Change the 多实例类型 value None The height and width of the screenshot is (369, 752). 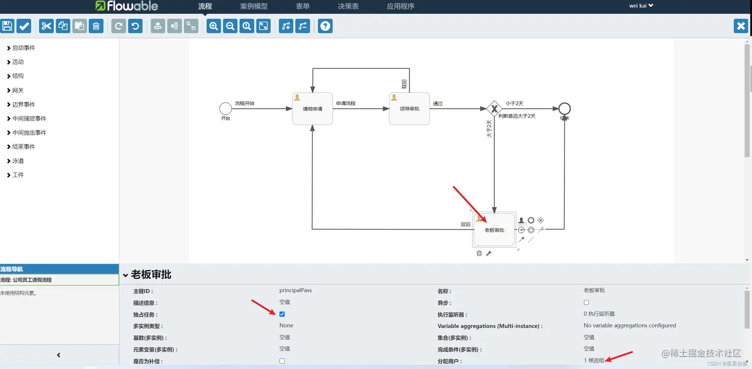click(x=286, y=326)
